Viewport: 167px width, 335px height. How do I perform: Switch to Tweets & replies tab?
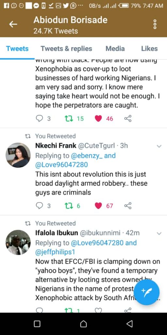click(67, 48)
